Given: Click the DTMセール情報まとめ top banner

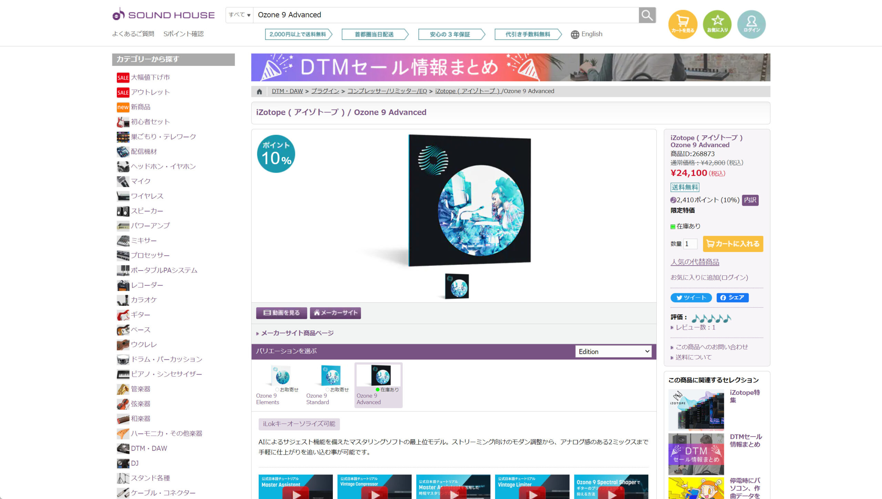Looking at the screenshot, I should click(x=511, y=68).
